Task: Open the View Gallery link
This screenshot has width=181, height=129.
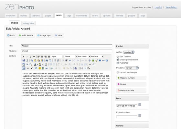Action: (171, 7)
